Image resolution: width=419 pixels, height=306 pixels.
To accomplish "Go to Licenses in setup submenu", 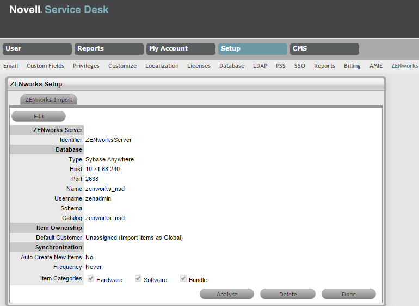I will pos(199,66).
